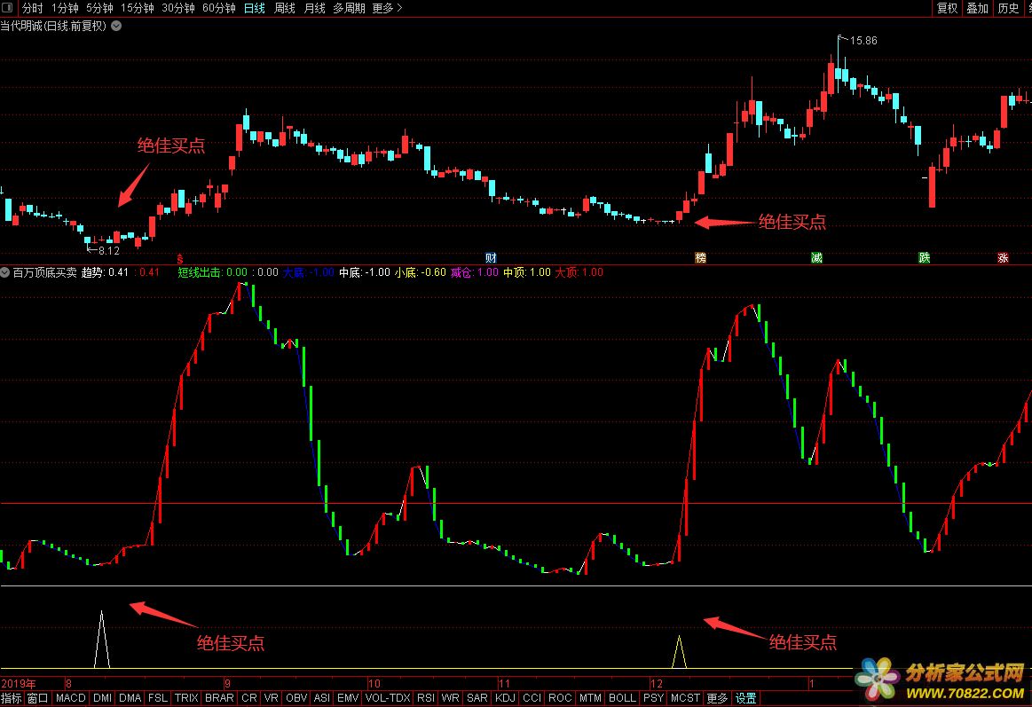This screenshot has width=1032, height=707.
Task: Select the MACD indicator
Action: click(x=70, y=698)
